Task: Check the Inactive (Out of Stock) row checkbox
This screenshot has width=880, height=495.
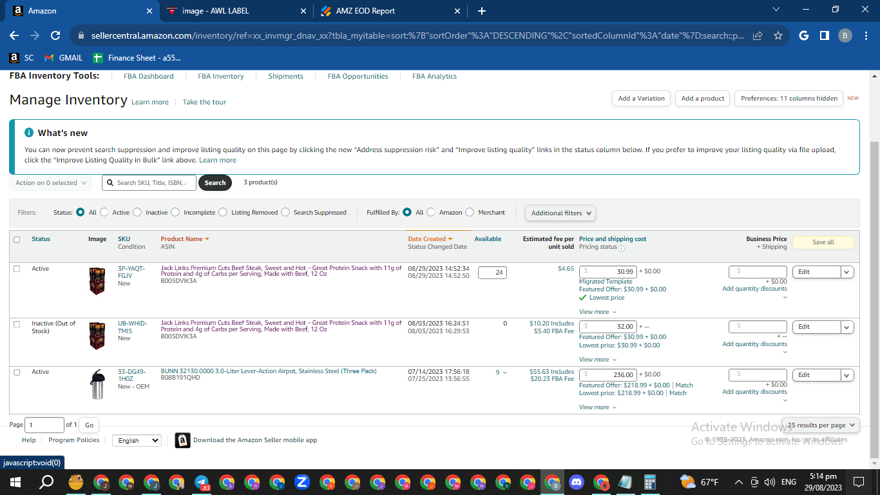Action: pos(17,324)
